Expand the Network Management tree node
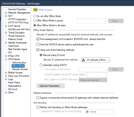Screen dimensions: 134x117 click(x=6, y=13)
